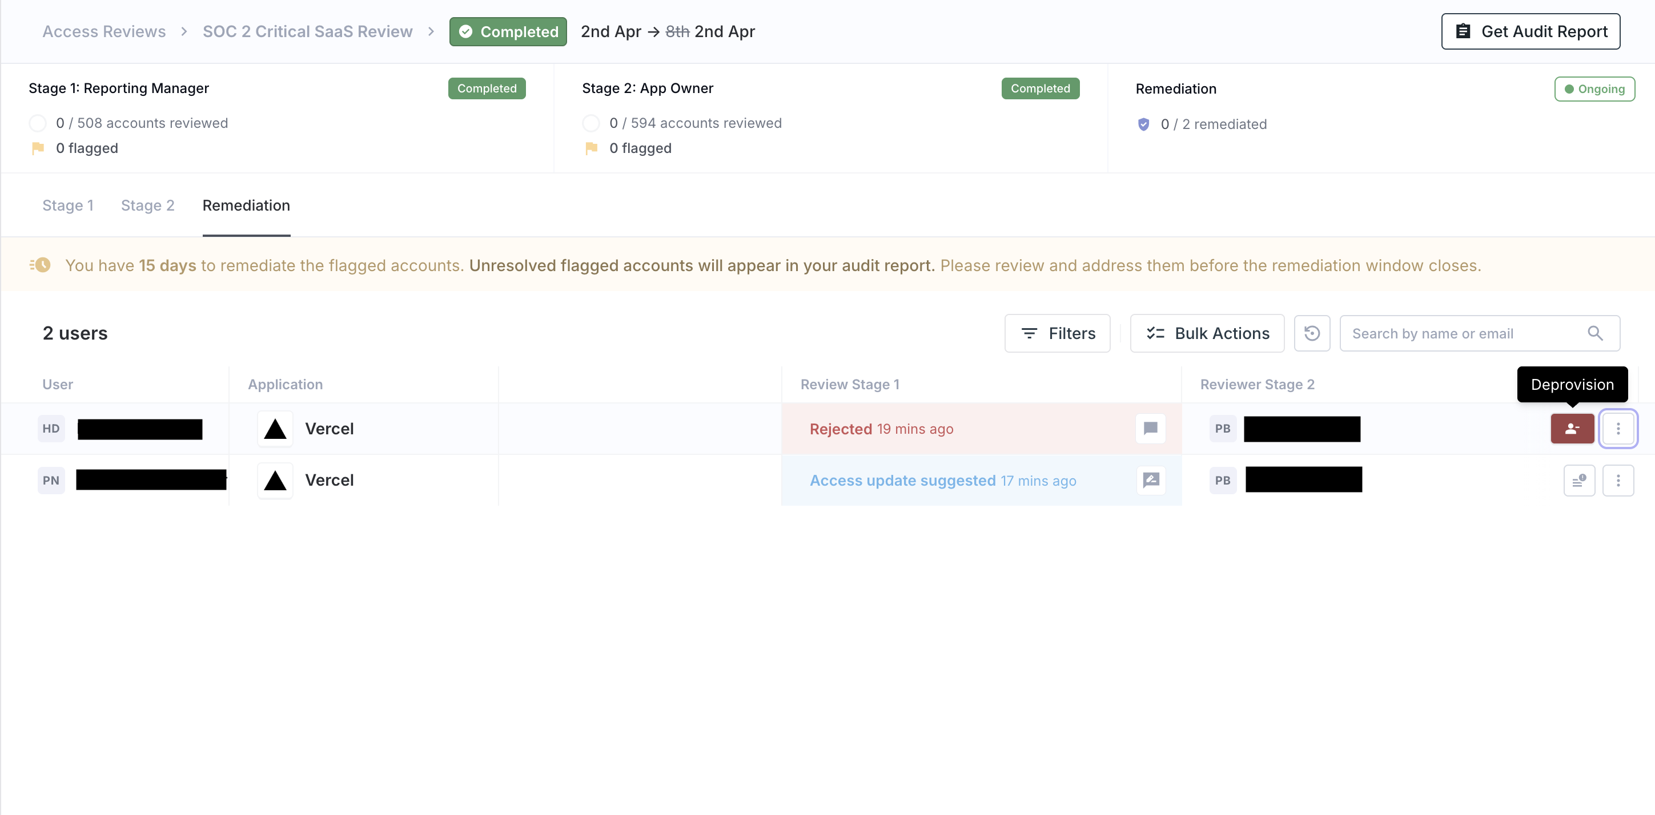Click the refresh history icon
Viewport: 1655px width, 815px height.
click(x=1311, y=333)
